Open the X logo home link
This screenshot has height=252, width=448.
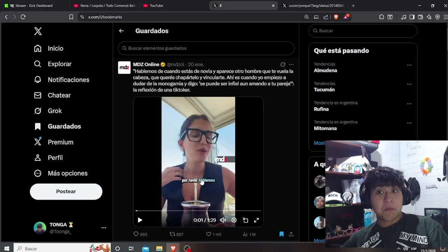(38, 31)
